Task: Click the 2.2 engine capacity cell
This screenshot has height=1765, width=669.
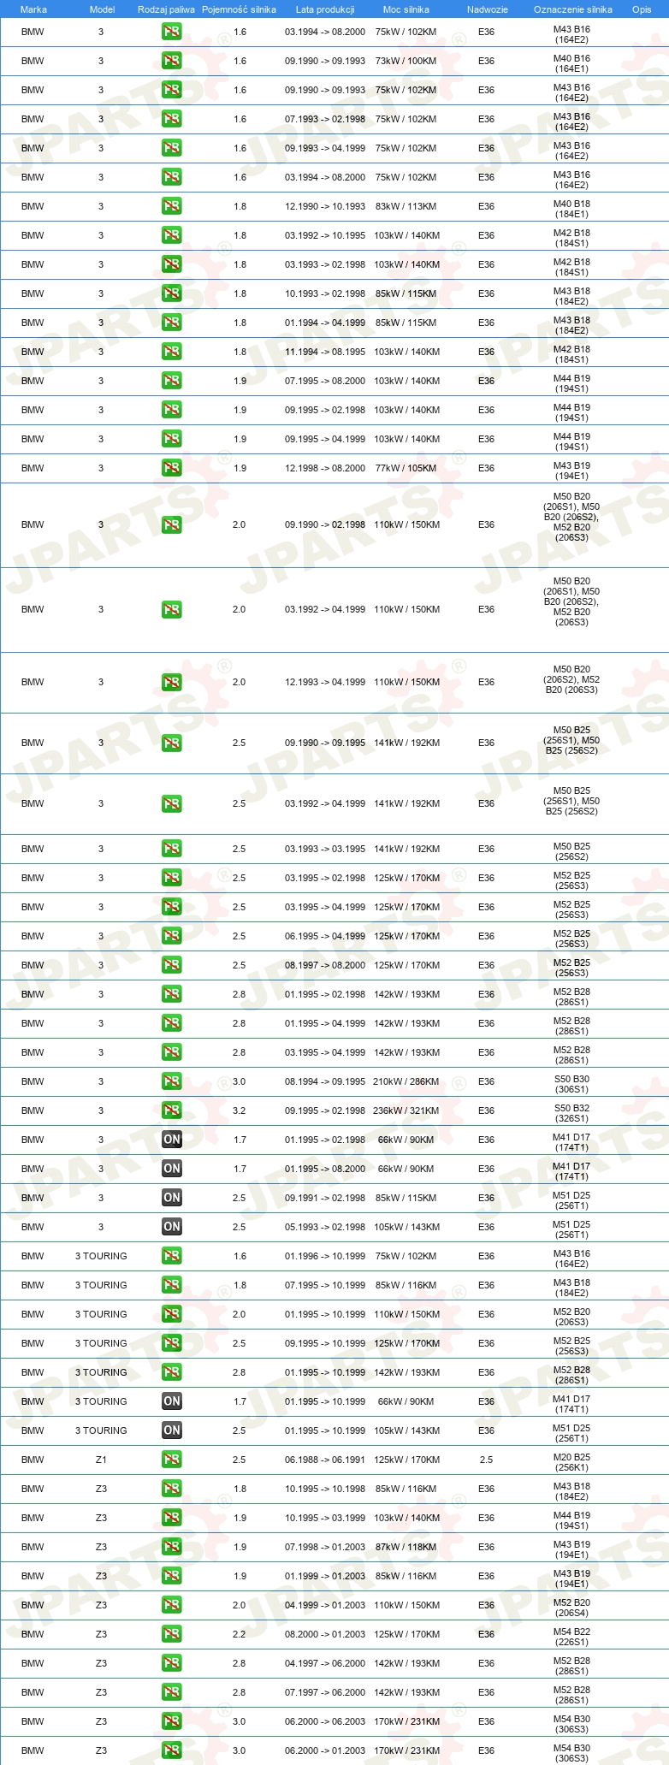Action: pyautogui.click(x=240, y=1634)
